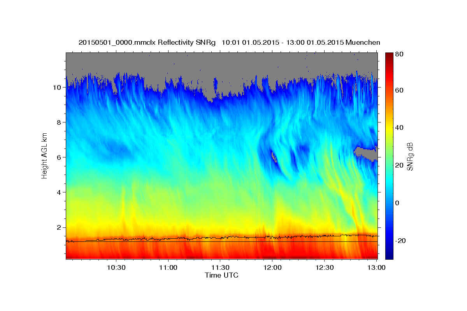Click the 12:30 time tick label
This screenshot has width=467, height=311.
pyautogui.click(x=325, y=267)
